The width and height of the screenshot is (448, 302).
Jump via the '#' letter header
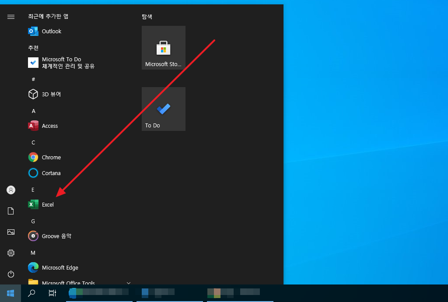[33, 79]
